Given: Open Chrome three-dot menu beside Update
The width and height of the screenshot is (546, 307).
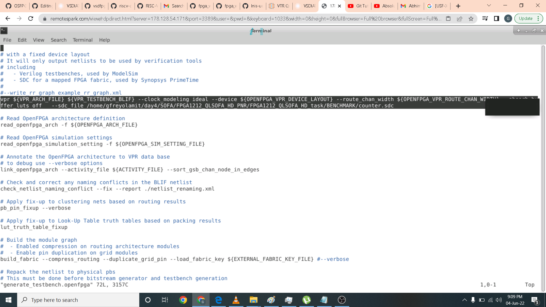Looking at the screenshot, I should [x=538, y=19].
